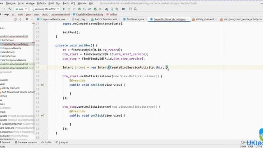
Task: Select MainActivity in project tree
Action: click(x=8, y=52)
